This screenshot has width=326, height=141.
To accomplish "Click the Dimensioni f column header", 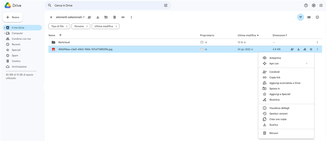I will 280,35.
